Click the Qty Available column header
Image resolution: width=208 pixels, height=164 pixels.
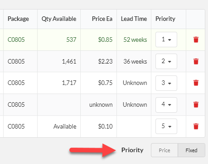coord(59,19)
